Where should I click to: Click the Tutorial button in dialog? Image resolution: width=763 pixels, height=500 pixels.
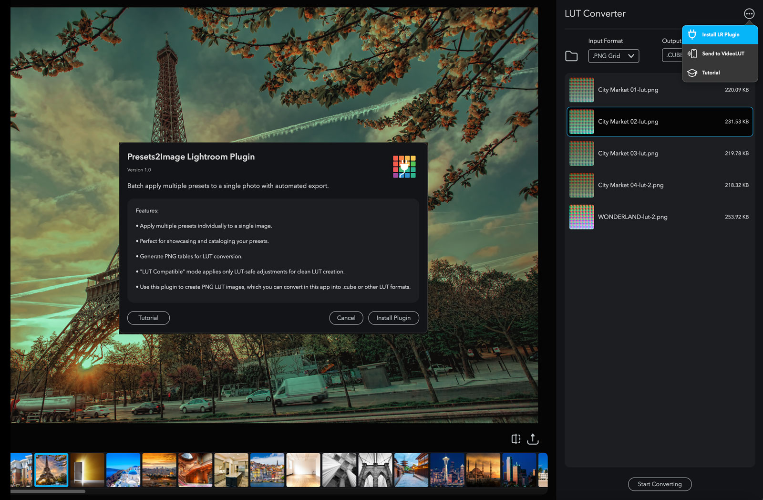148,318
